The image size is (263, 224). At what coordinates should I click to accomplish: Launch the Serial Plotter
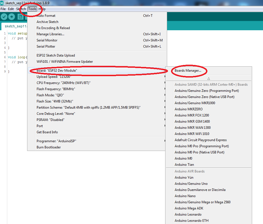tap(45, 46)
